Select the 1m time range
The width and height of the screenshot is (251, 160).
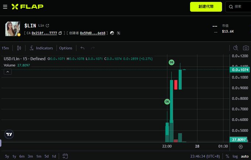39,156
